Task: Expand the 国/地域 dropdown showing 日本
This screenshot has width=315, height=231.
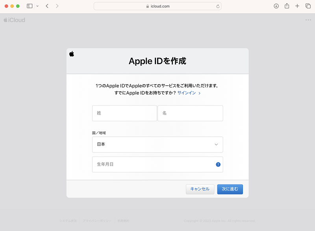Action: coord(157,144)
